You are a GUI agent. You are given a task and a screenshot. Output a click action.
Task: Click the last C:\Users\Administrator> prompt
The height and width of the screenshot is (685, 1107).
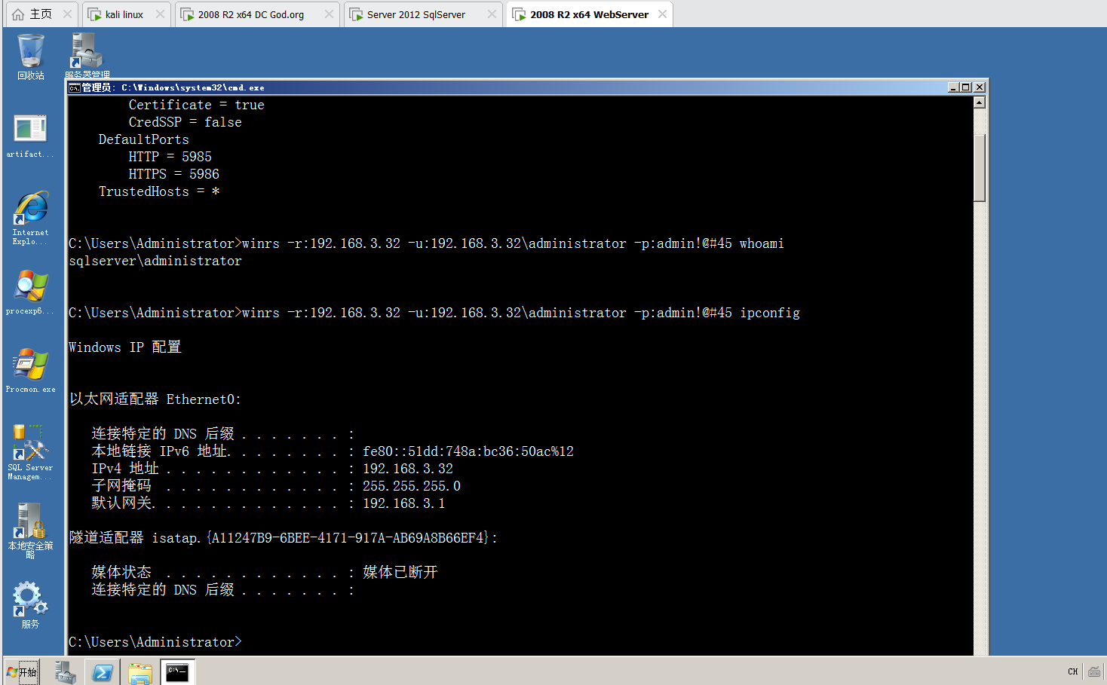coord(155,643)
